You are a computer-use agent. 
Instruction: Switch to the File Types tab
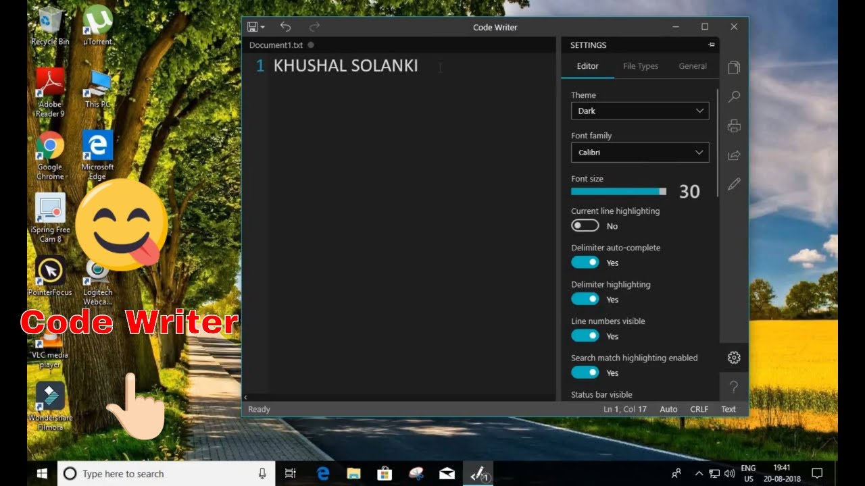641,66
